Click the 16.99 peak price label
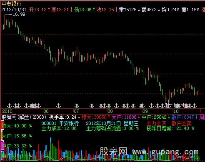This screenshot has height=162, width=205. 19,14
